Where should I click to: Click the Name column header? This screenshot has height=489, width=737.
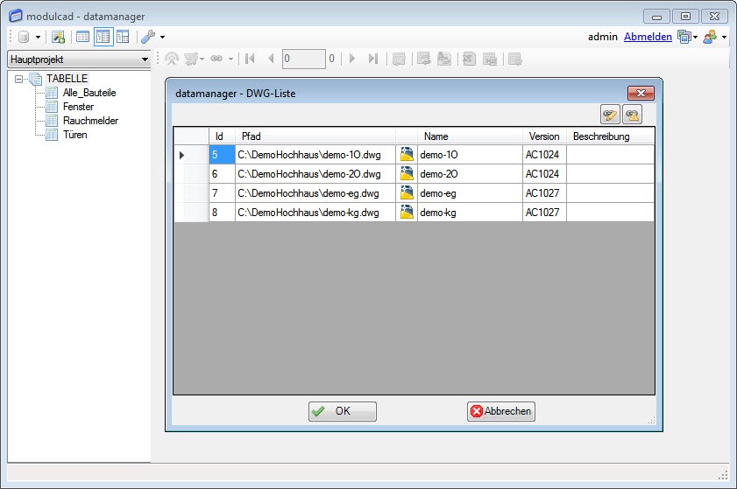pyautogui.click(x=470, y=136)
